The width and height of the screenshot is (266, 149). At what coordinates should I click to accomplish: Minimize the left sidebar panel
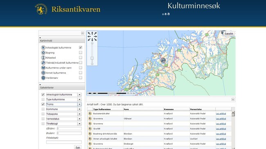[x=82, y=33]
